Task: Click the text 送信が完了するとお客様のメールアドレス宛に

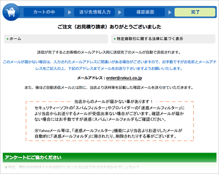Action: 109,52
